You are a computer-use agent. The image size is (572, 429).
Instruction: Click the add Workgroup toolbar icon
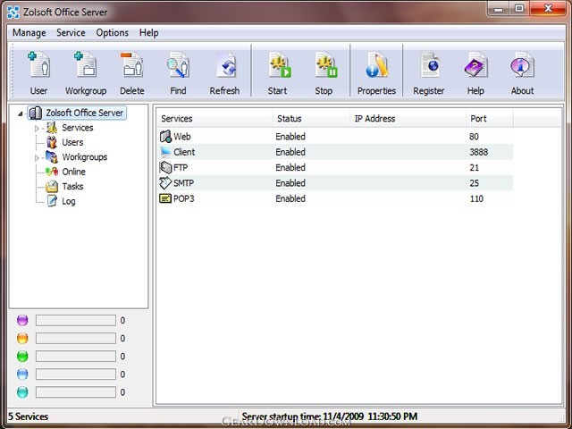pos(86,65)
